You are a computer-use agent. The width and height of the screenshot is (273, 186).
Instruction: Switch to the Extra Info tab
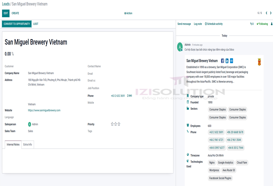pyautogui.click(x=27, y=144)
